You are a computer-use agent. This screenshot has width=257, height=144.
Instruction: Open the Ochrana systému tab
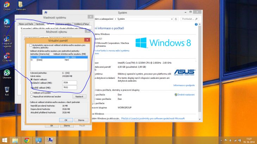pos(64,24)
